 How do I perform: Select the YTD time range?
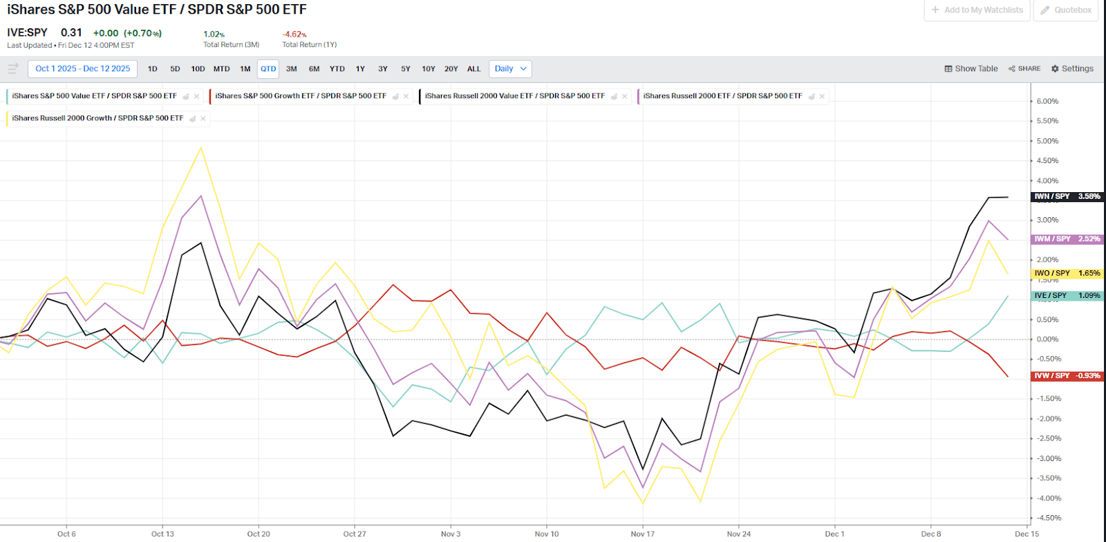point(337,69)
